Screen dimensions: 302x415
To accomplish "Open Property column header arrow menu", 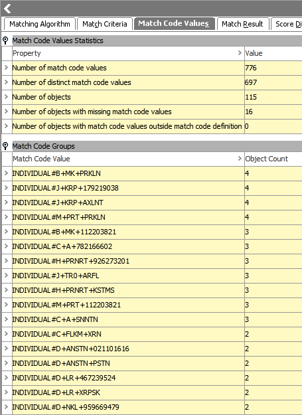I will (240, 53).
